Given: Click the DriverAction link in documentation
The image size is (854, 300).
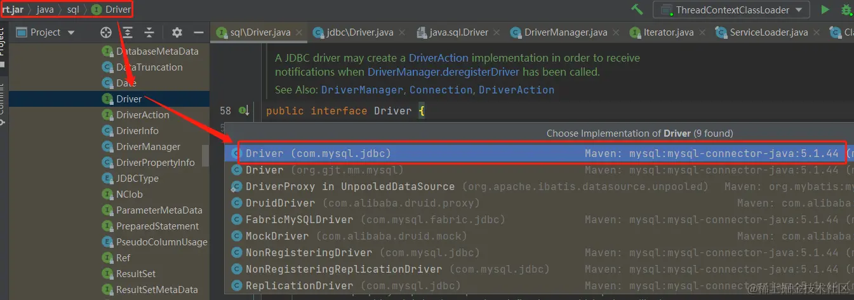Looking at the screenshot, I should coord(438,58).
